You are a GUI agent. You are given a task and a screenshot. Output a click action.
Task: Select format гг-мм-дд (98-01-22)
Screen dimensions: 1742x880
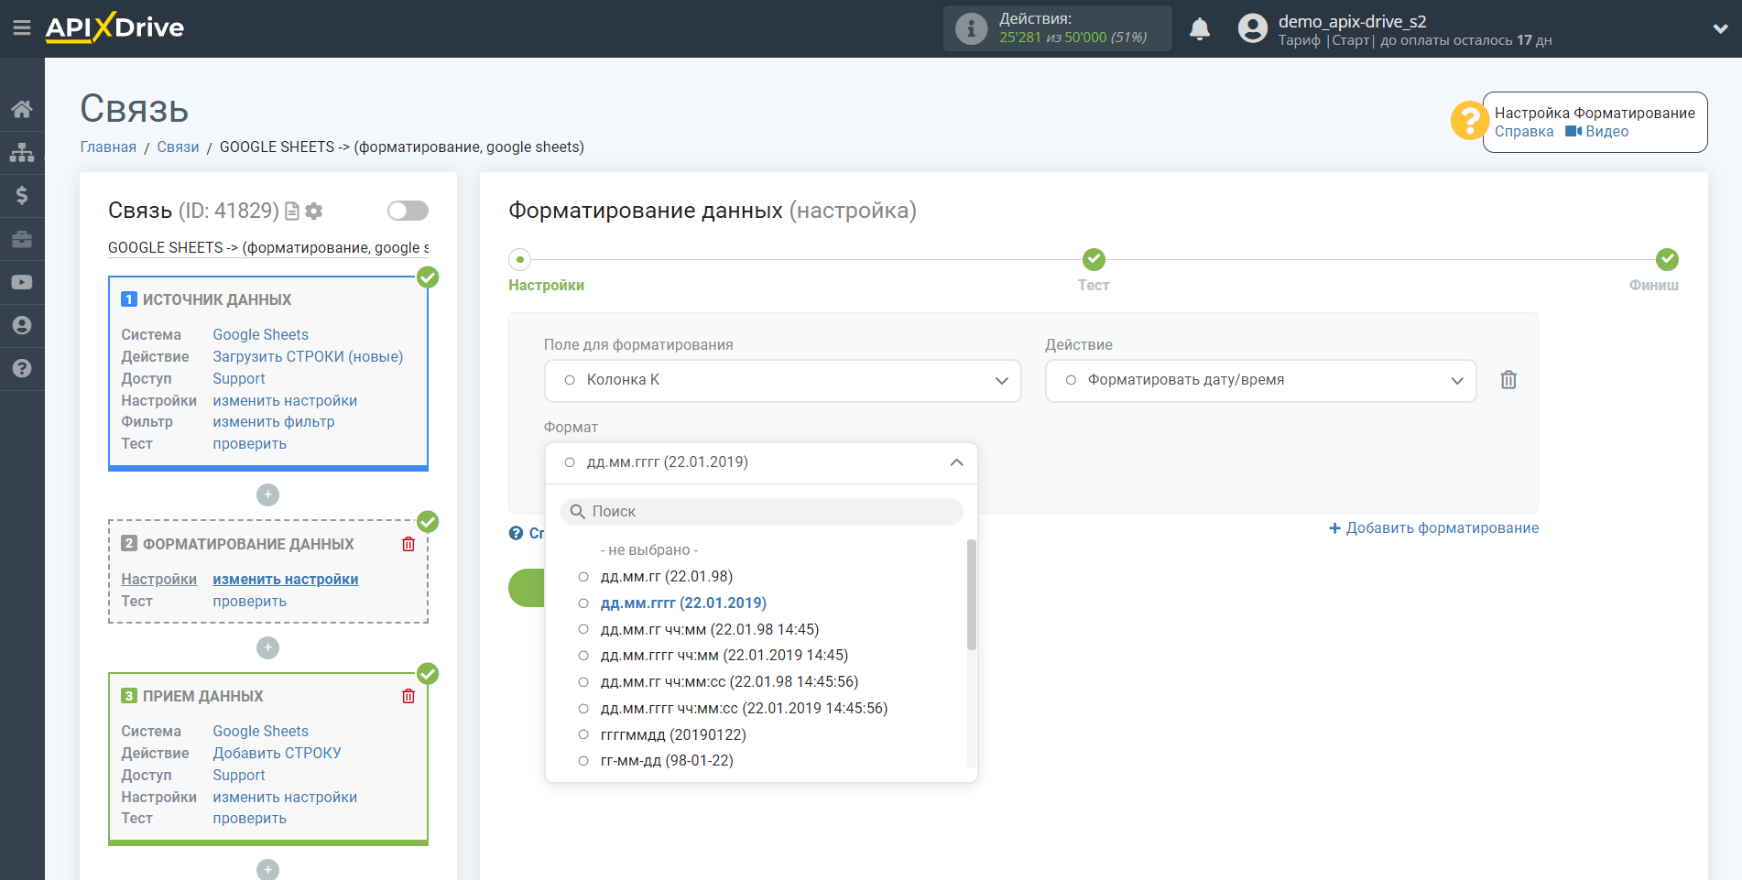tap(667, 760)
